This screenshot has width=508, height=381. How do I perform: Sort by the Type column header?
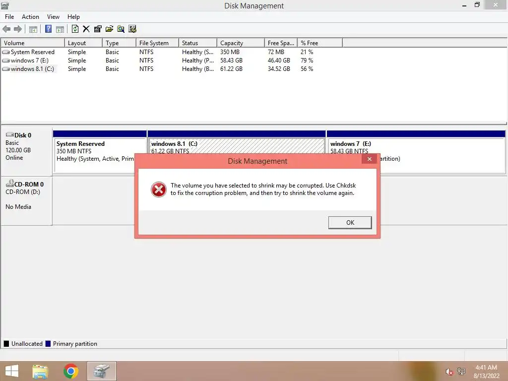pyautogui.click(x=119, y=43)
